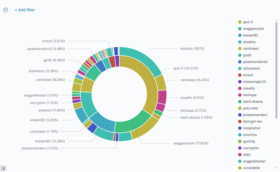Click the shanhenry (0.38%) chart label
The height and width of the screenshot is (172, 280).
(x=43, y=71)
